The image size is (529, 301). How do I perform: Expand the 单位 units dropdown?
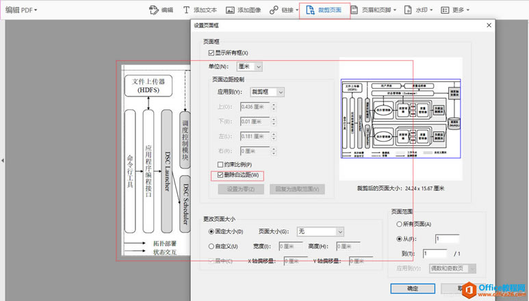click(x=249, y=66)
